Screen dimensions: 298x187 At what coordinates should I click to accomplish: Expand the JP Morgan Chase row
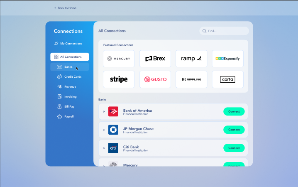pyautogui.click(x=104, y=130)
